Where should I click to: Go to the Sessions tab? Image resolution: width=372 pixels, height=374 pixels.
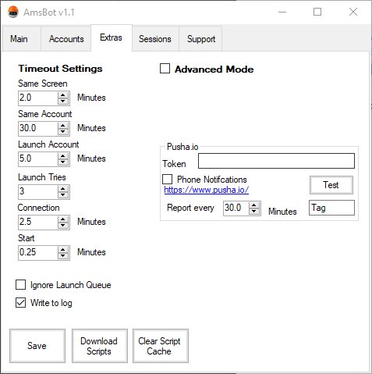point(155,38)
